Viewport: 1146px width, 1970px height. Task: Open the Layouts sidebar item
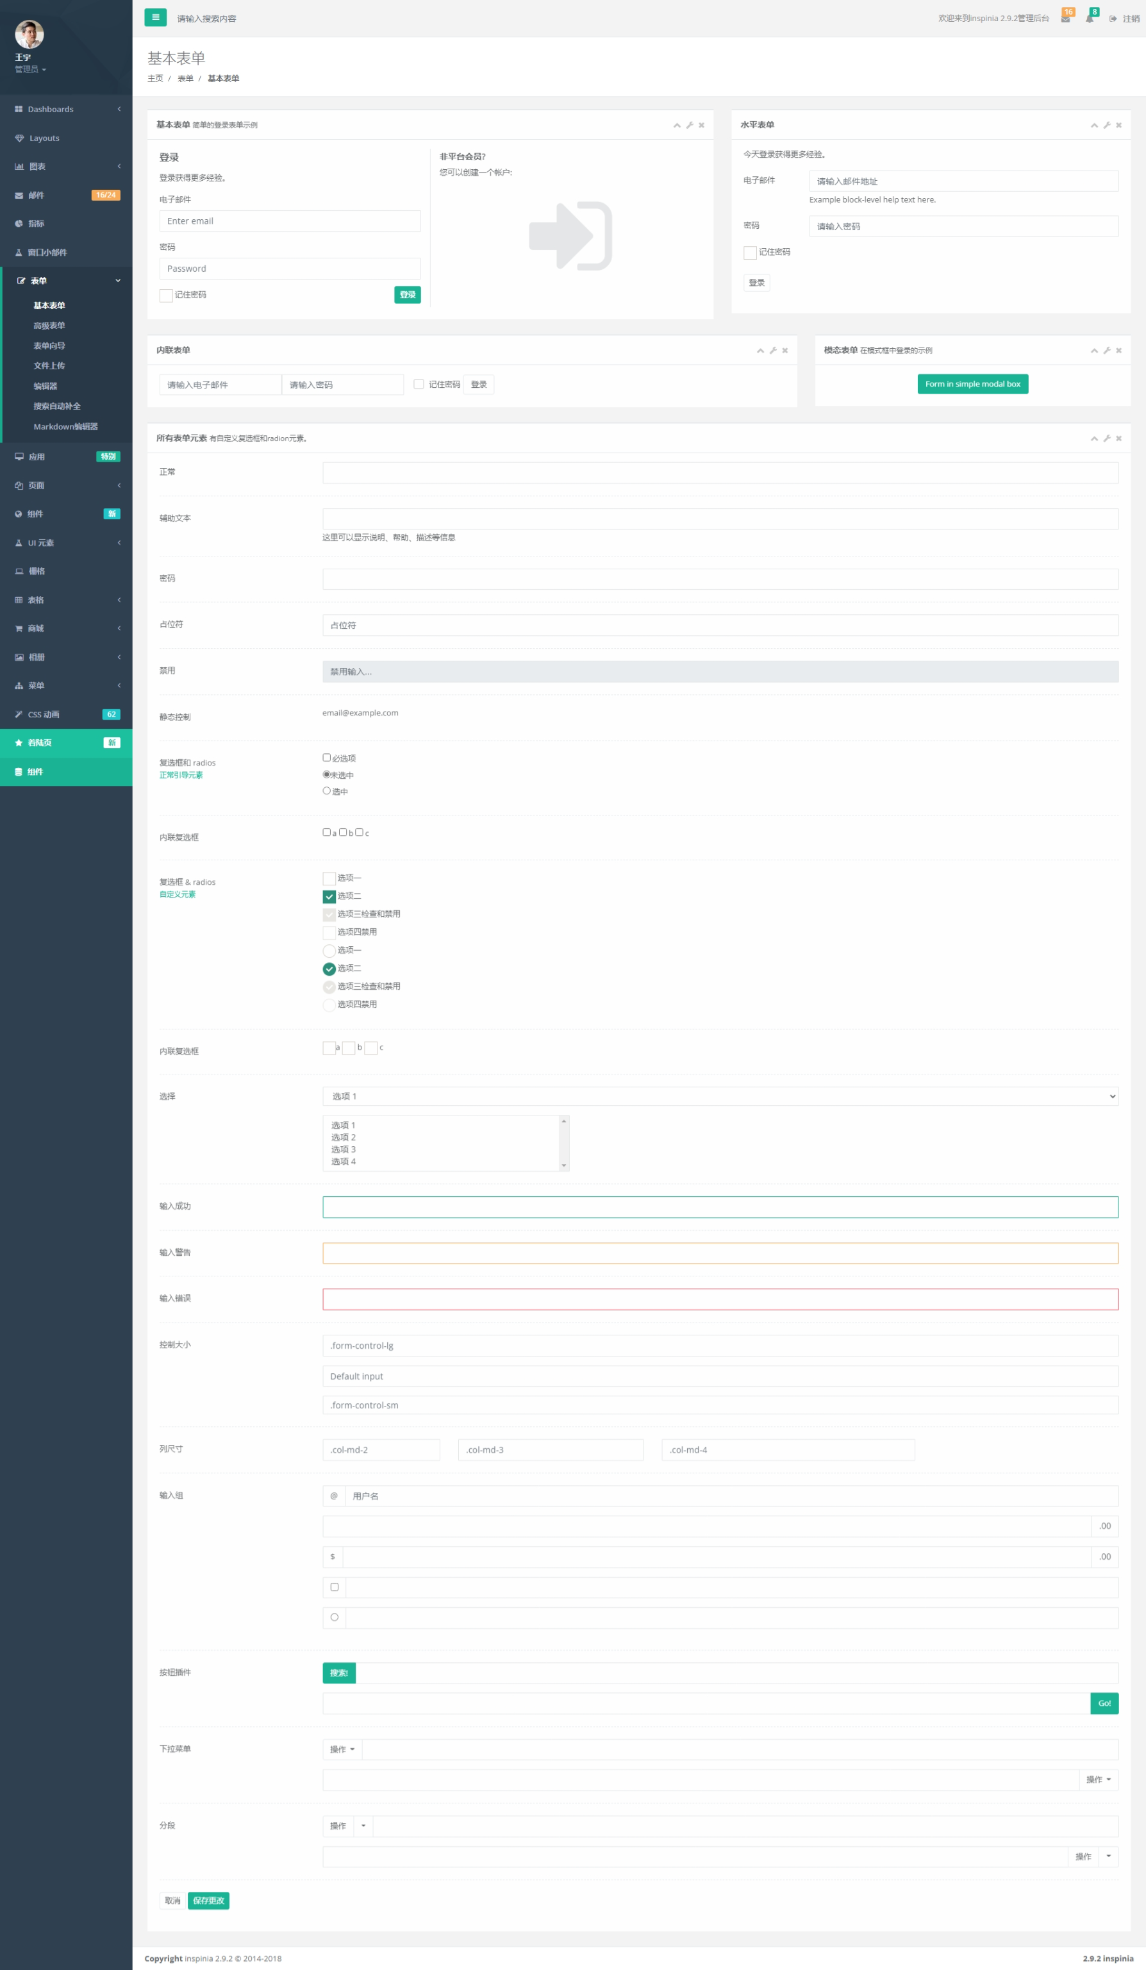(x=45, y=138)
